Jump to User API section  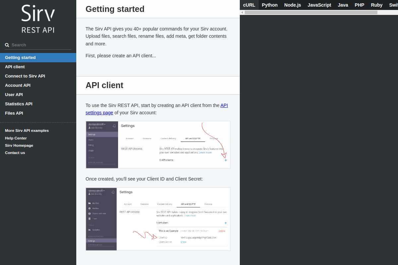tap(38, 95)
